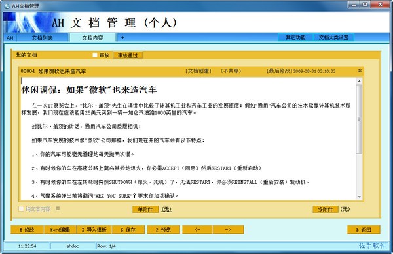This screenshot has width=393, height=254.
Task: Click the small square icon beside 纯文本内容
Action: pyautogui.click(x=58, y=208)
